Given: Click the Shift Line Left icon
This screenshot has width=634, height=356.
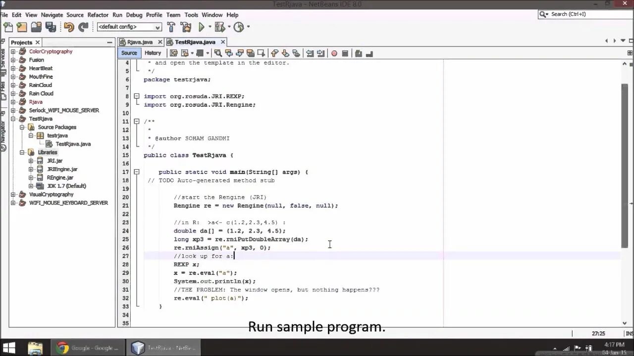Looking at the screenshot, I should click(310, 53).
